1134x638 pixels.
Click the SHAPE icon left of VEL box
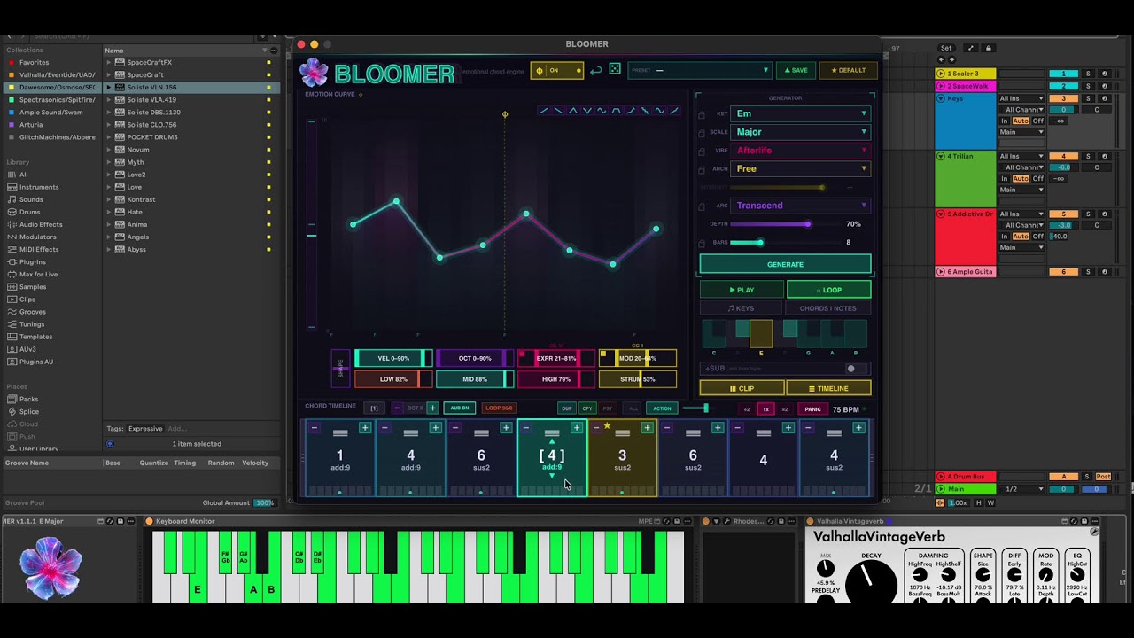(x=340, y=368)
